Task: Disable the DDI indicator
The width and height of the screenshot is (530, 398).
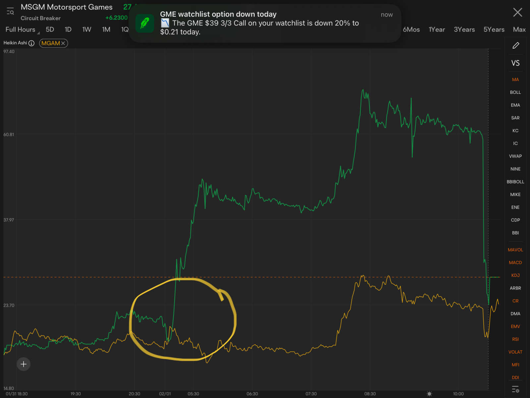Action: pos(515,377)
